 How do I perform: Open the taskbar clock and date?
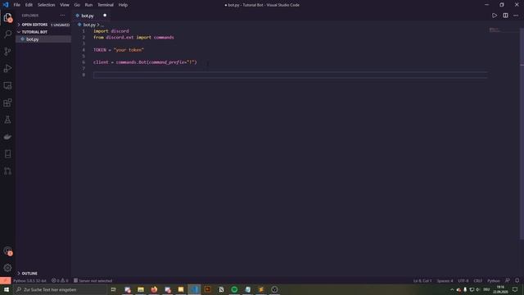[500, 289]
